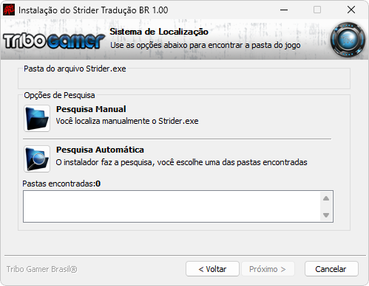Click the scroll up arrow in found folders list
369x286 pixels.
point(326,198)
